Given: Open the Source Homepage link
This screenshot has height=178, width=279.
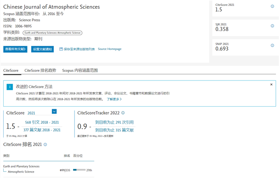Looking at the screenshot, I should [109, 49].
